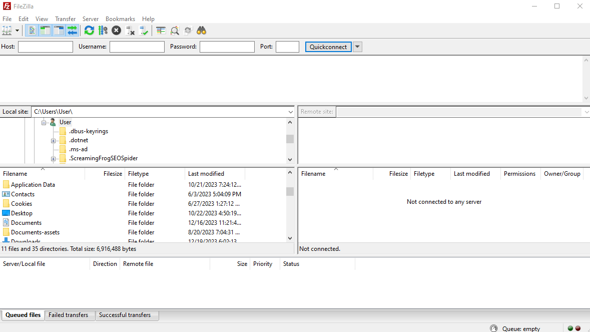Sort local files by Filesize column
Viewport: 590px width, 332px height.
tap(105, 174)
